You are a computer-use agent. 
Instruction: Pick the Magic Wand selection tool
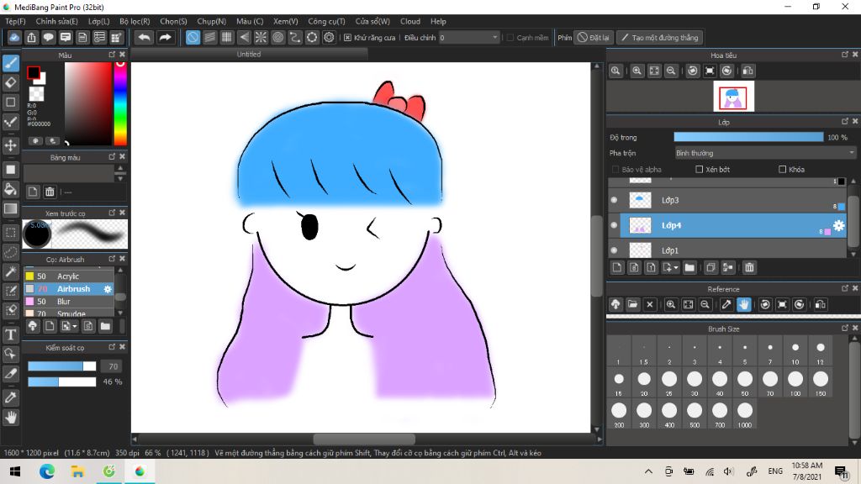point(11,271)
